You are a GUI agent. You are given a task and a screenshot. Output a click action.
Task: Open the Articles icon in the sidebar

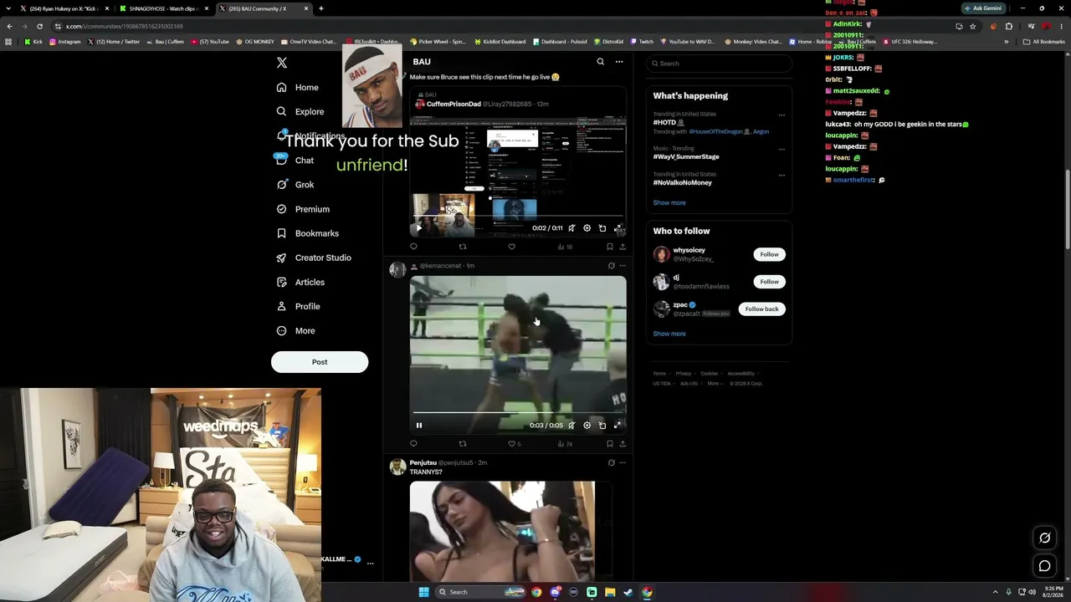[282, 282]
